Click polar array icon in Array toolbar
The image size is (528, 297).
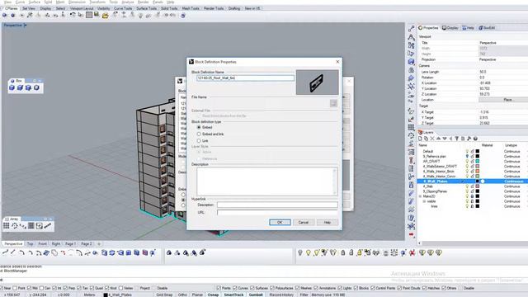click(x=15, y=226)
